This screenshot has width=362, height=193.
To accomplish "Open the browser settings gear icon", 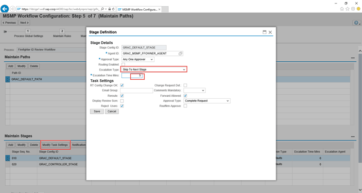I will (353, 9).
